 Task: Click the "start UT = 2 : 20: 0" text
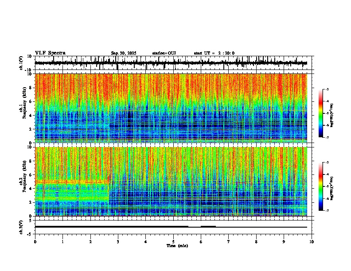(214, 53)
